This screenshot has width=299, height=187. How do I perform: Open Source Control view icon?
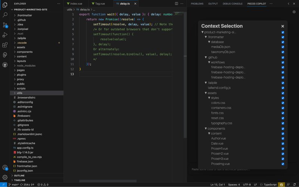[5, 25]
